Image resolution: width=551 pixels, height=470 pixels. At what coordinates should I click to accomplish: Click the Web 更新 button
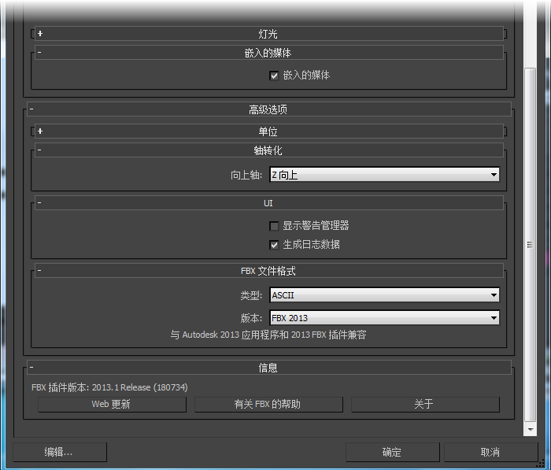coord(112,405)
